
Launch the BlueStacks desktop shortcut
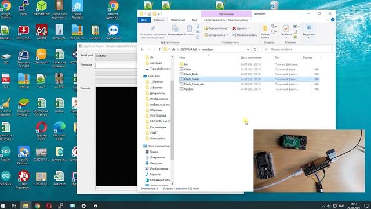(x=23, y=107)
